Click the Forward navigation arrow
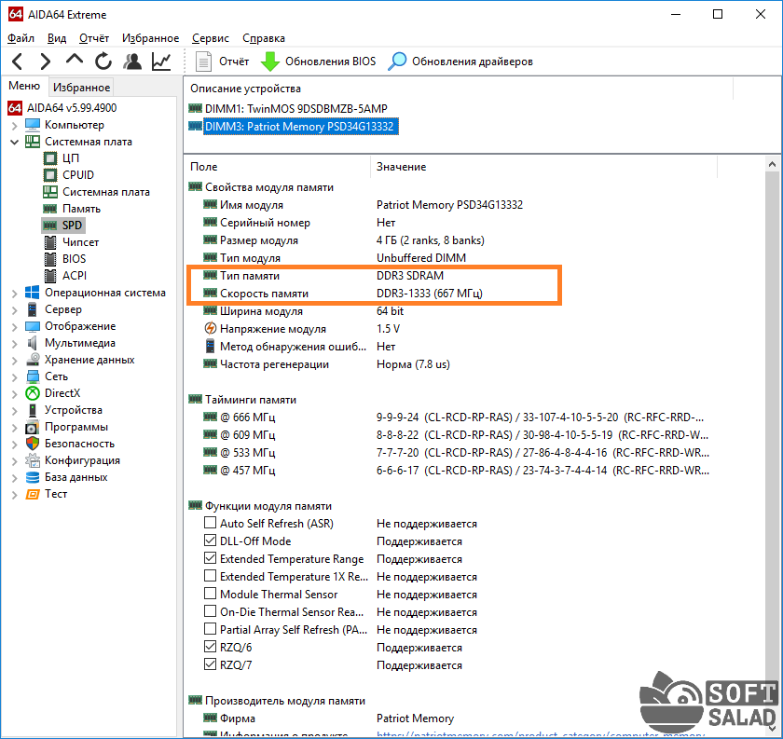 45,62
